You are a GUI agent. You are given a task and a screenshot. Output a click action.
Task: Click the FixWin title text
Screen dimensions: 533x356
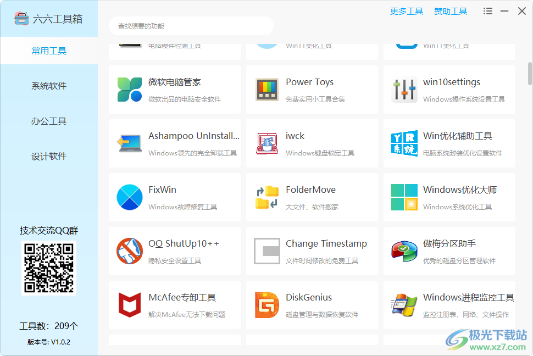[x=163, y=190]
